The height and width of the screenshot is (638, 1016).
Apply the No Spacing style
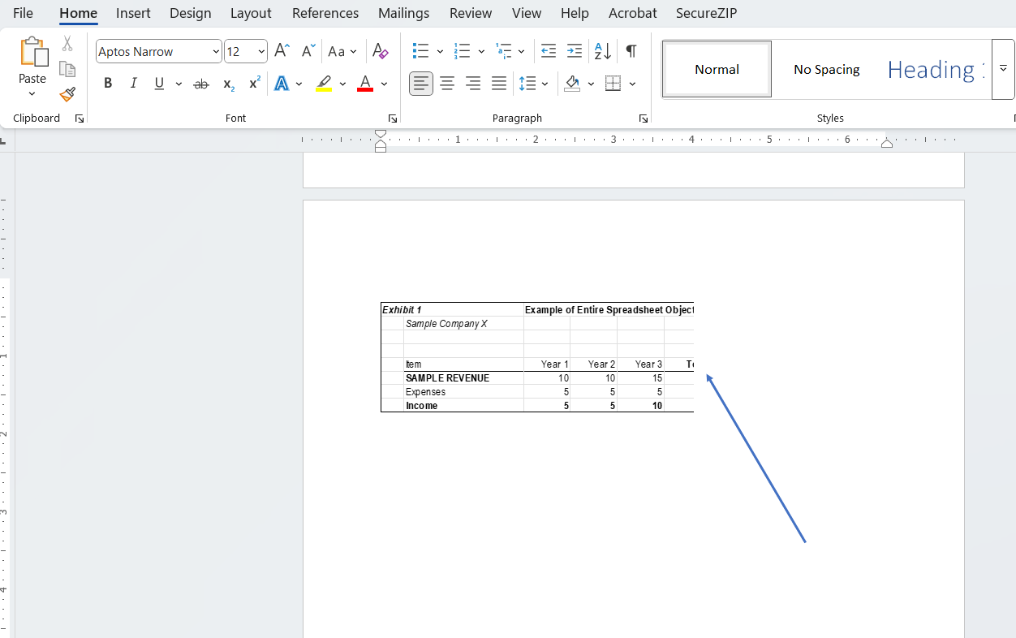tap(826, 69)
